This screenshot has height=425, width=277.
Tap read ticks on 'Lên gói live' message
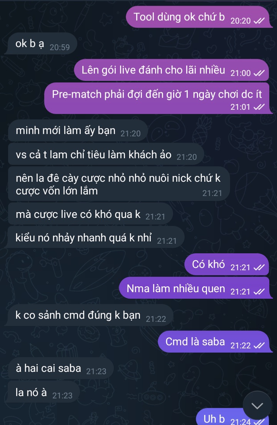(x=259, y=73)
